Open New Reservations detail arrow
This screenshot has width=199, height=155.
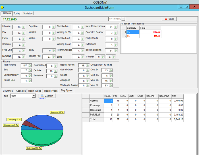[116, 27]
